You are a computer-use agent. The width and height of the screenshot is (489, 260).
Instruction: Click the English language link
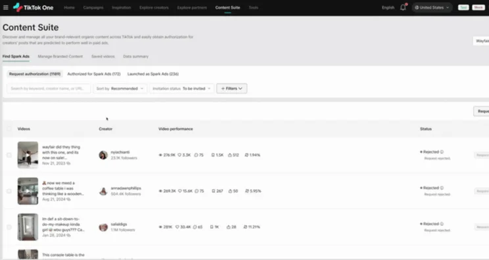click(388, 7)
